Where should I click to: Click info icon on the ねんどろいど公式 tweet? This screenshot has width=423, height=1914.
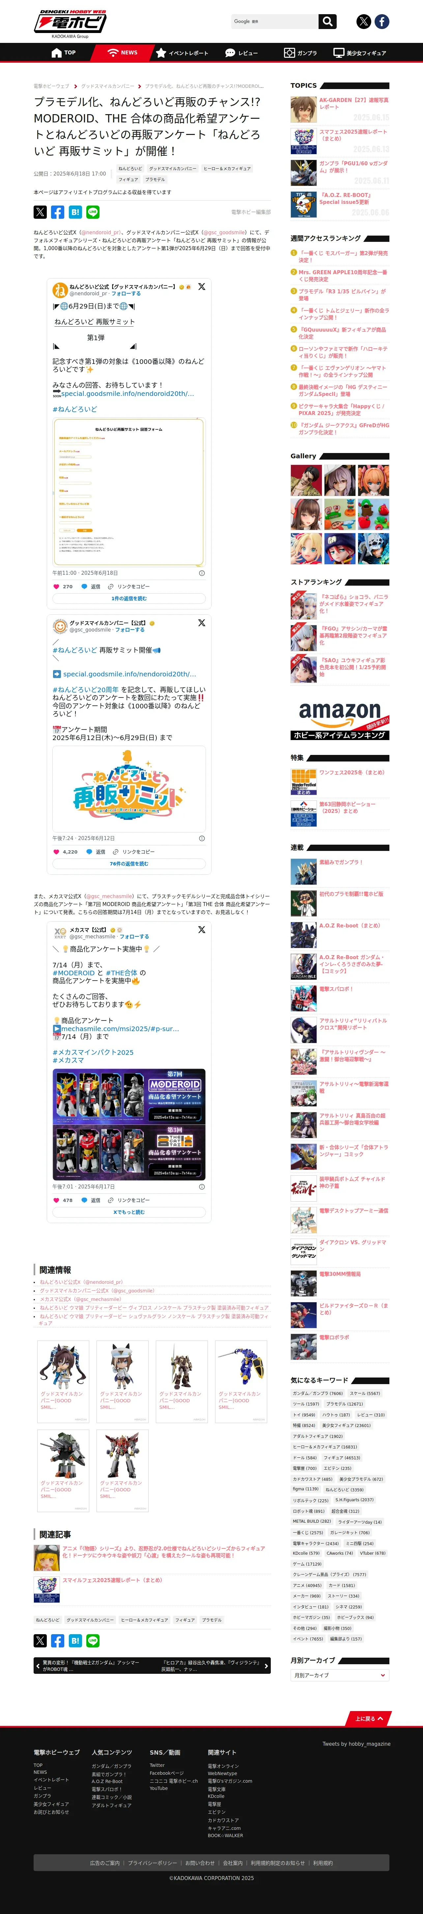202,573
